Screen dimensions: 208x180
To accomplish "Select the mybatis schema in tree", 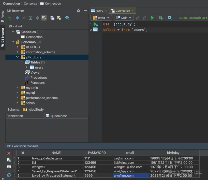I will (32, 88).
